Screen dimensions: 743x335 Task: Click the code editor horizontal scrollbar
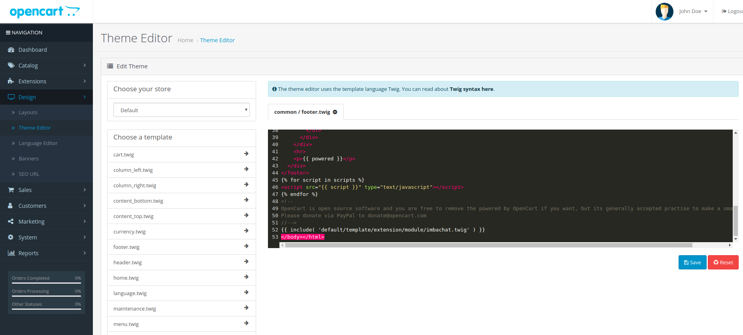point(488,245)
